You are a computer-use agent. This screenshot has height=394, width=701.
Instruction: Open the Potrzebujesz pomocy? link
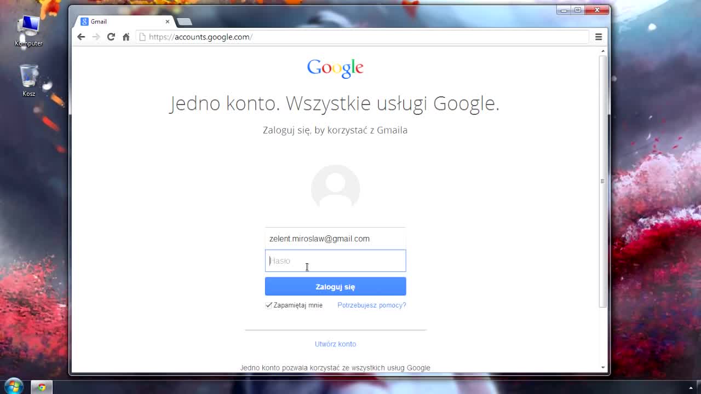tap(371, 305)
